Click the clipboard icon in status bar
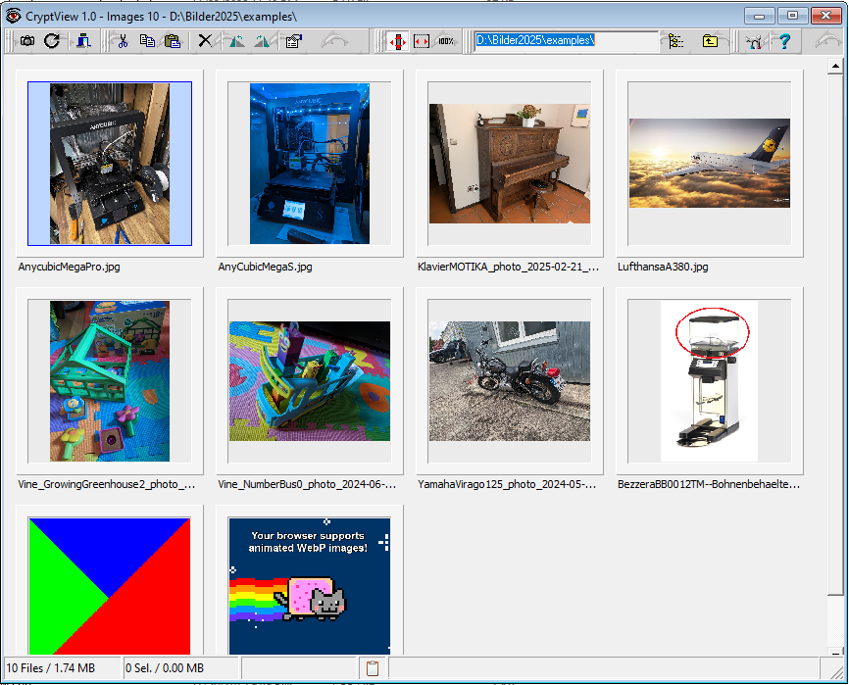Image resolution: width=849 pixels, height=685 pixels. coord(372,667)
